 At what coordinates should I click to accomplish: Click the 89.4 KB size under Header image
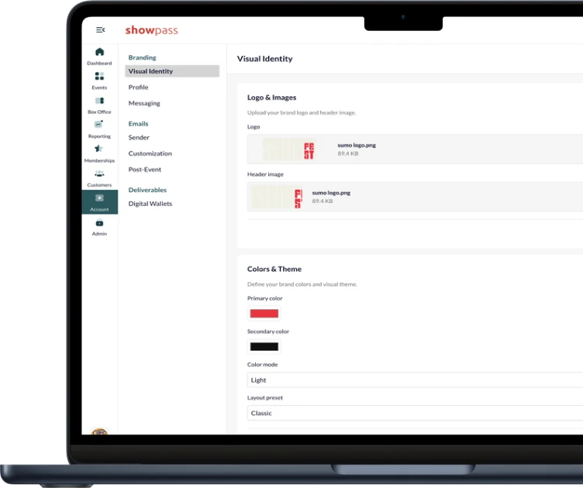[x=323, y=201]
